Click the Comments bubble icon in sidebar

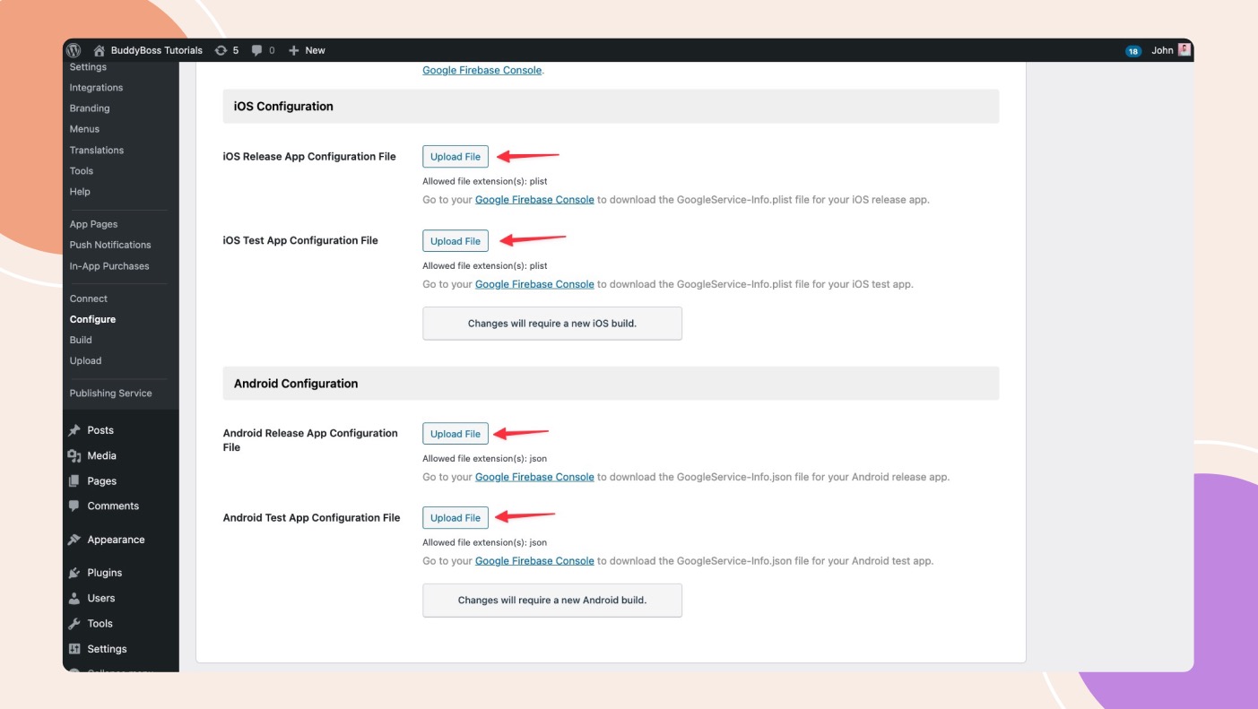coord(74,506)
